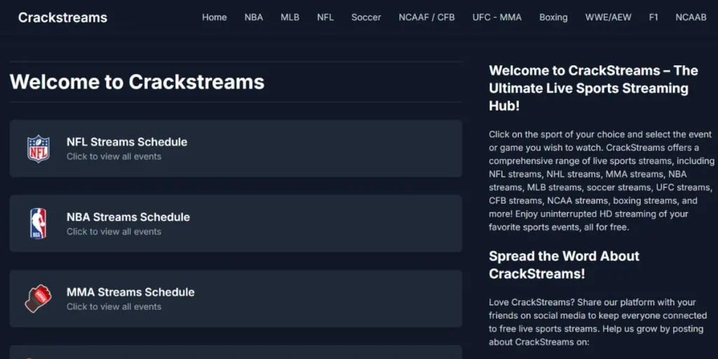Select UFC - MMA in navigation

point(496,18)
